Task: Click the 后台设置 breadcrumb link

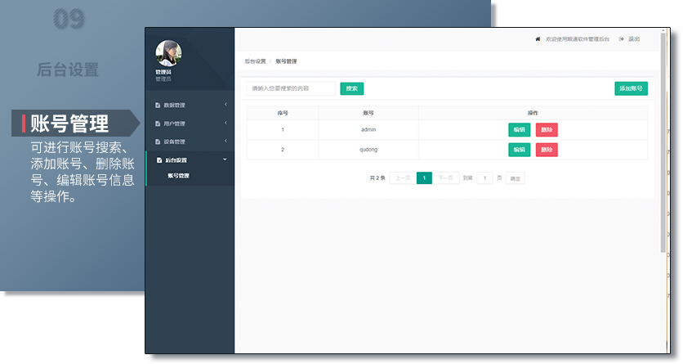Action: pos(256,61)
